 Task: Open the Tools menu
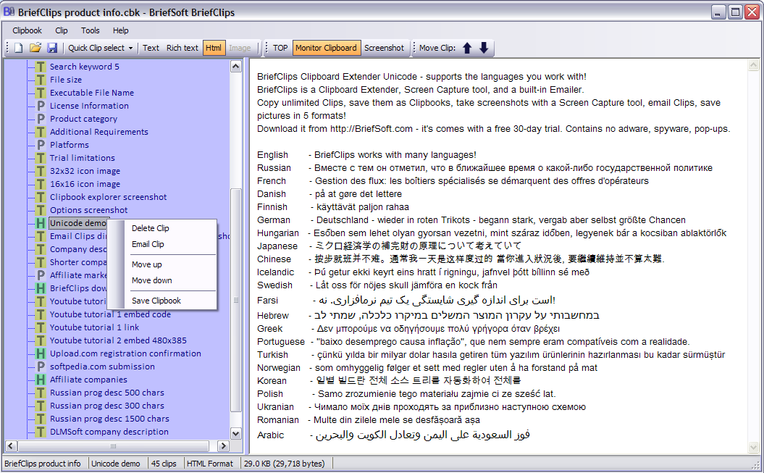[90, 30]
